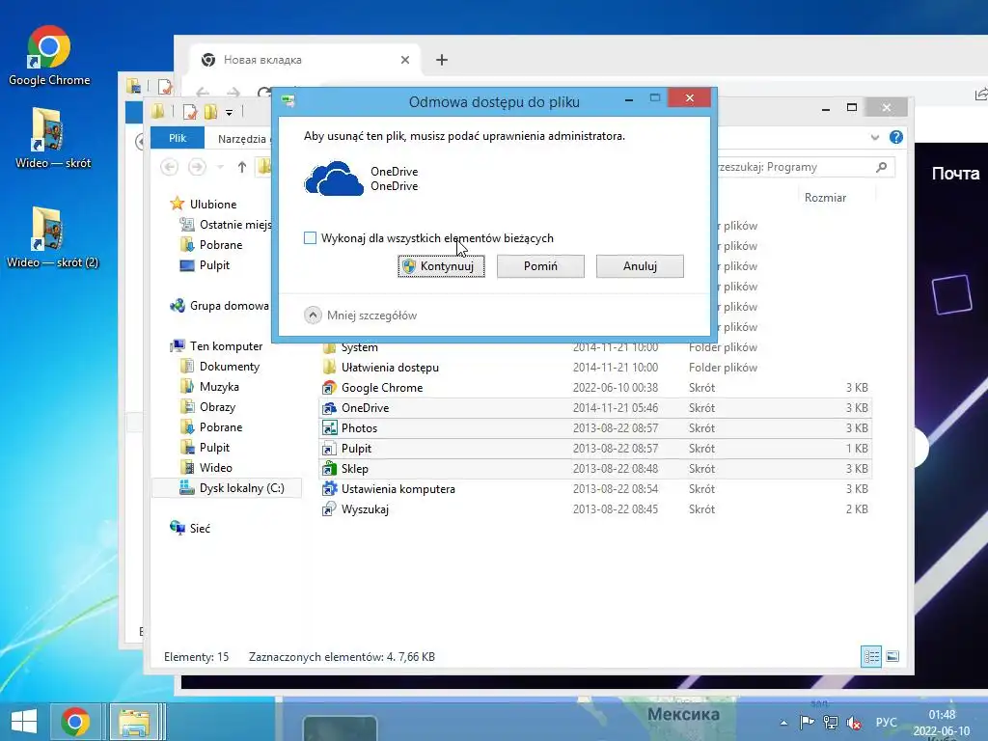Image resolution: width=988 pixels, height=741 pixels.
Task: Select Wideo — skrót (2) desktop icon
Action: pos(52,238)
